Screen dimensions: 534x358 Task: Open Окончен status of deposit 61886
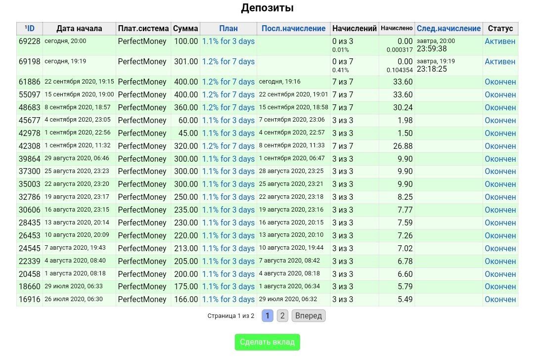click(x=500, y=82)
